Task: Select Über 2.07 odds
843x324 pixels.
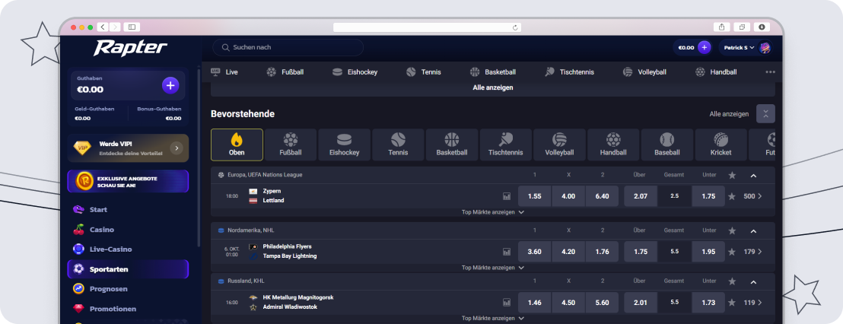Action: (x=641, y=196)
